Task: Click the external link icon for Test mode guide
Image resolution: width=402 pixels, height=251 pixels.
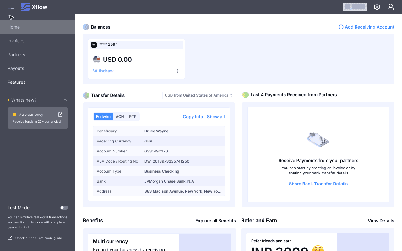Action: (x=10, y=238)
